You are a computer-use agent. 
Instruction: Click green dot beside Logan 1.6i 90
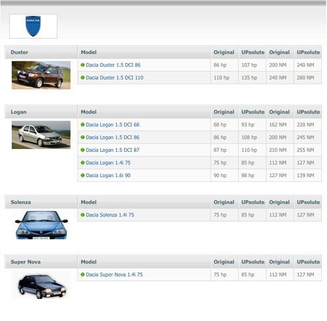pyautogui.click(x=82, y=175)
